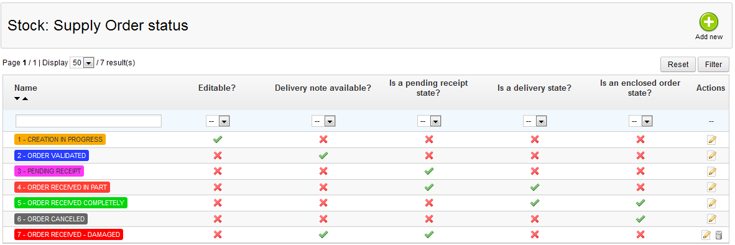Click delivery state checkmark for Order Received Completely
The height and width of the screenshot is (245, 735).
(534, 203)
